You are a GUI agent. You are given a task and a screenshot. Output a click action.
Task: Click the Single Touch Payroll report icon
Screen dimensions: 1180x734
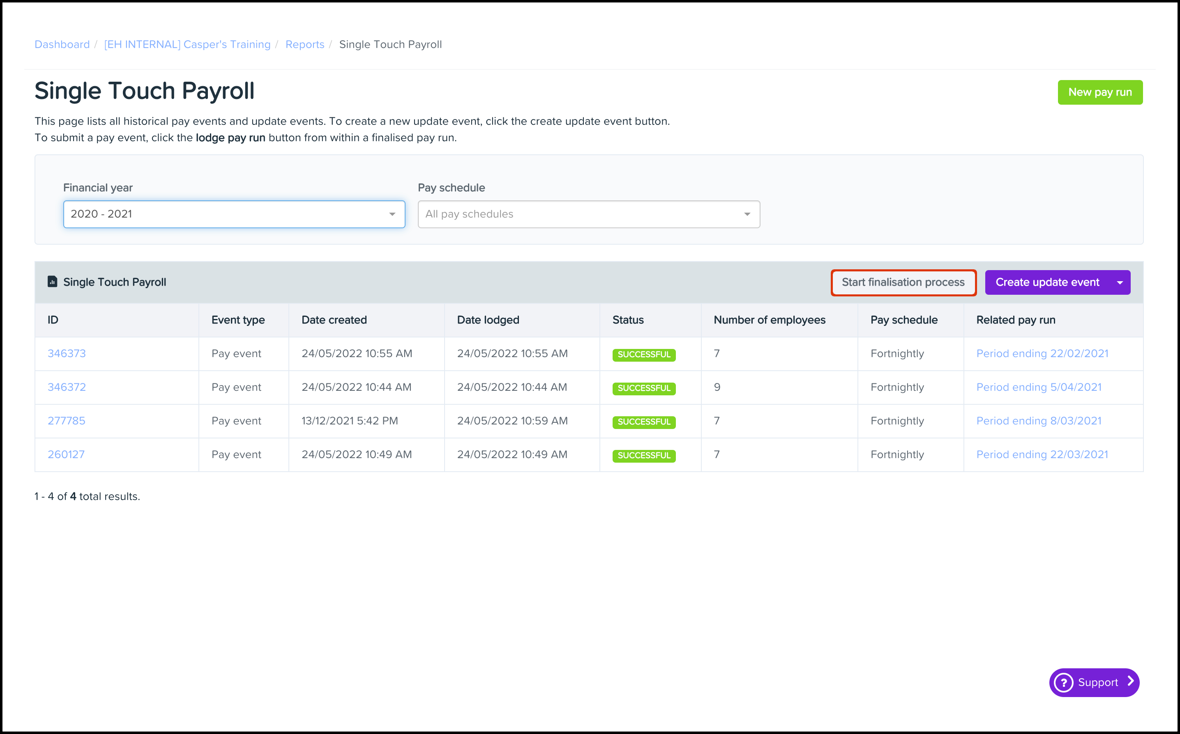52,282
